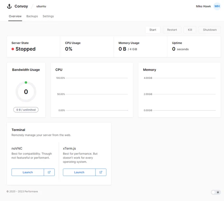Open the MH user avatar
This screenshot has width=224, height=201.
coord(217,6)
